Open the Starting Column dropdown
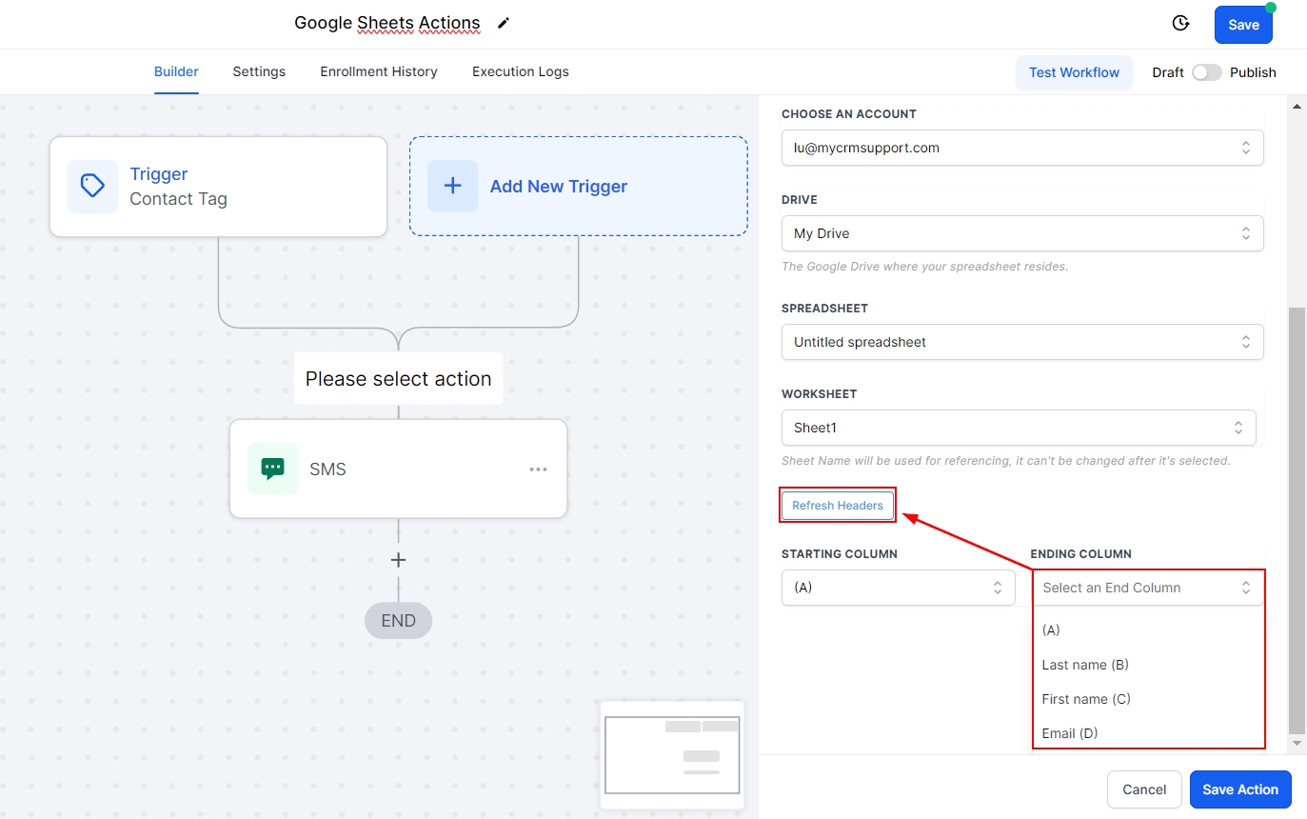 tap(897, 588)
